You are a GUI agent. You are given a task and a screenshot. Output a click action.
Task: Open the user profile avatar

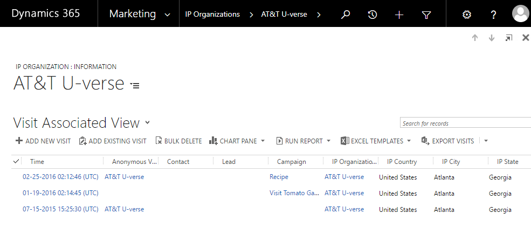click(521, 14)
